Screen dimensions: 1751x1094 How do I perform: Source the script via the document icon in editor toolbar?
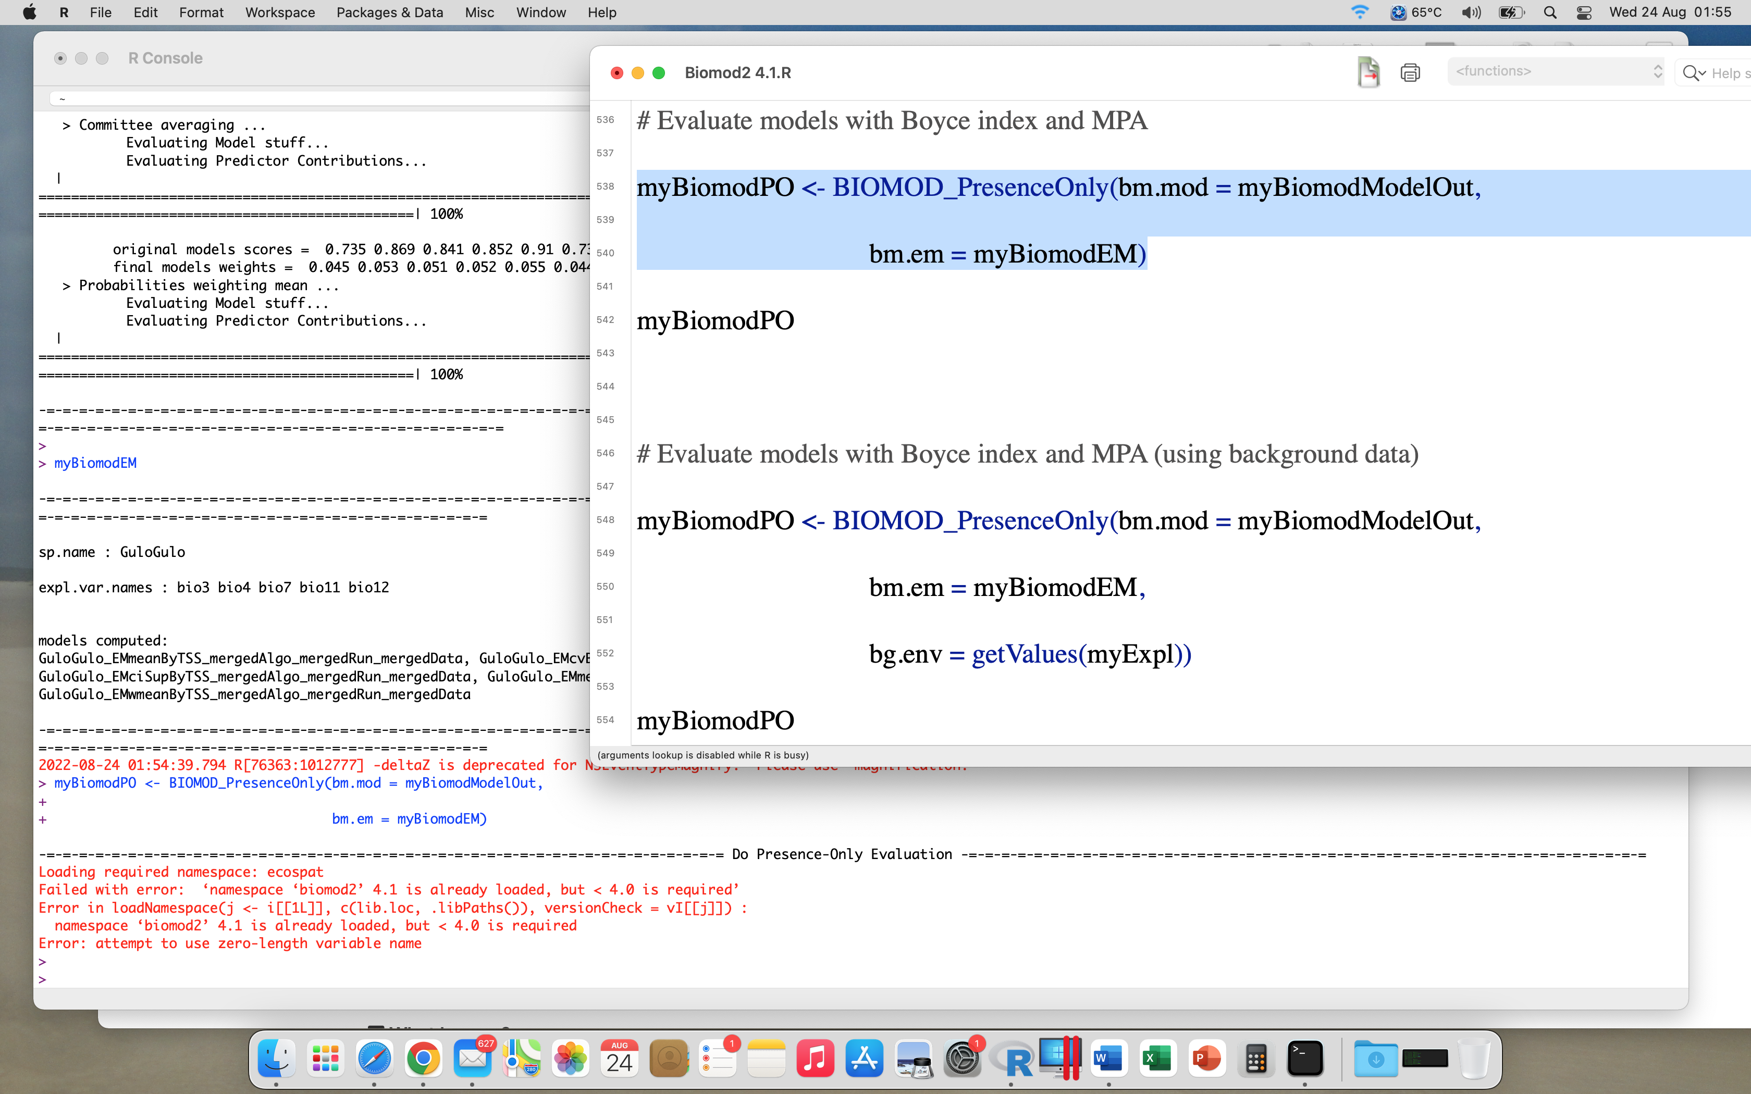1370,72
